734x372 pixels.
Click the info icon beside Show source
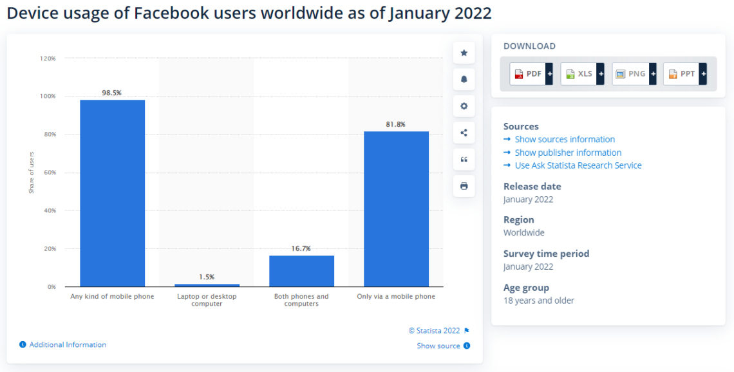[467, 346]
